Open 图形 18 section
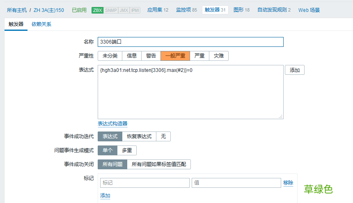Image resolution: width=353 pixels, height=203 pixels. click(241, 10)
